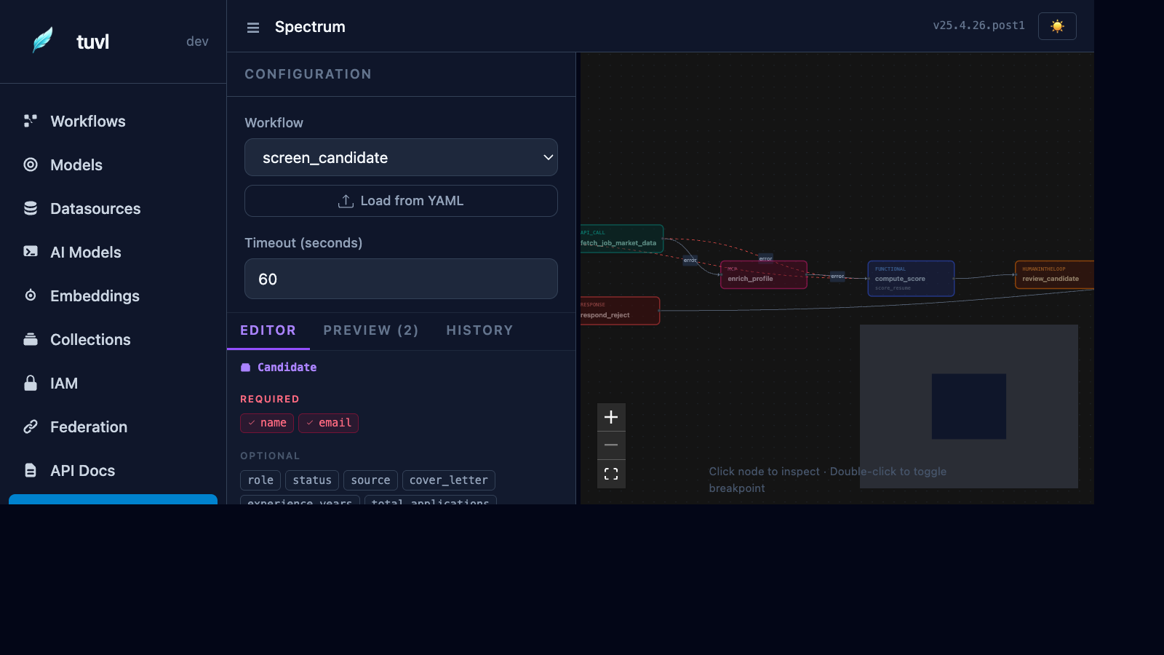This screenshot has width=1164, height=655.
Task: Select the enrich_profile node
Action: click(763, 274)
